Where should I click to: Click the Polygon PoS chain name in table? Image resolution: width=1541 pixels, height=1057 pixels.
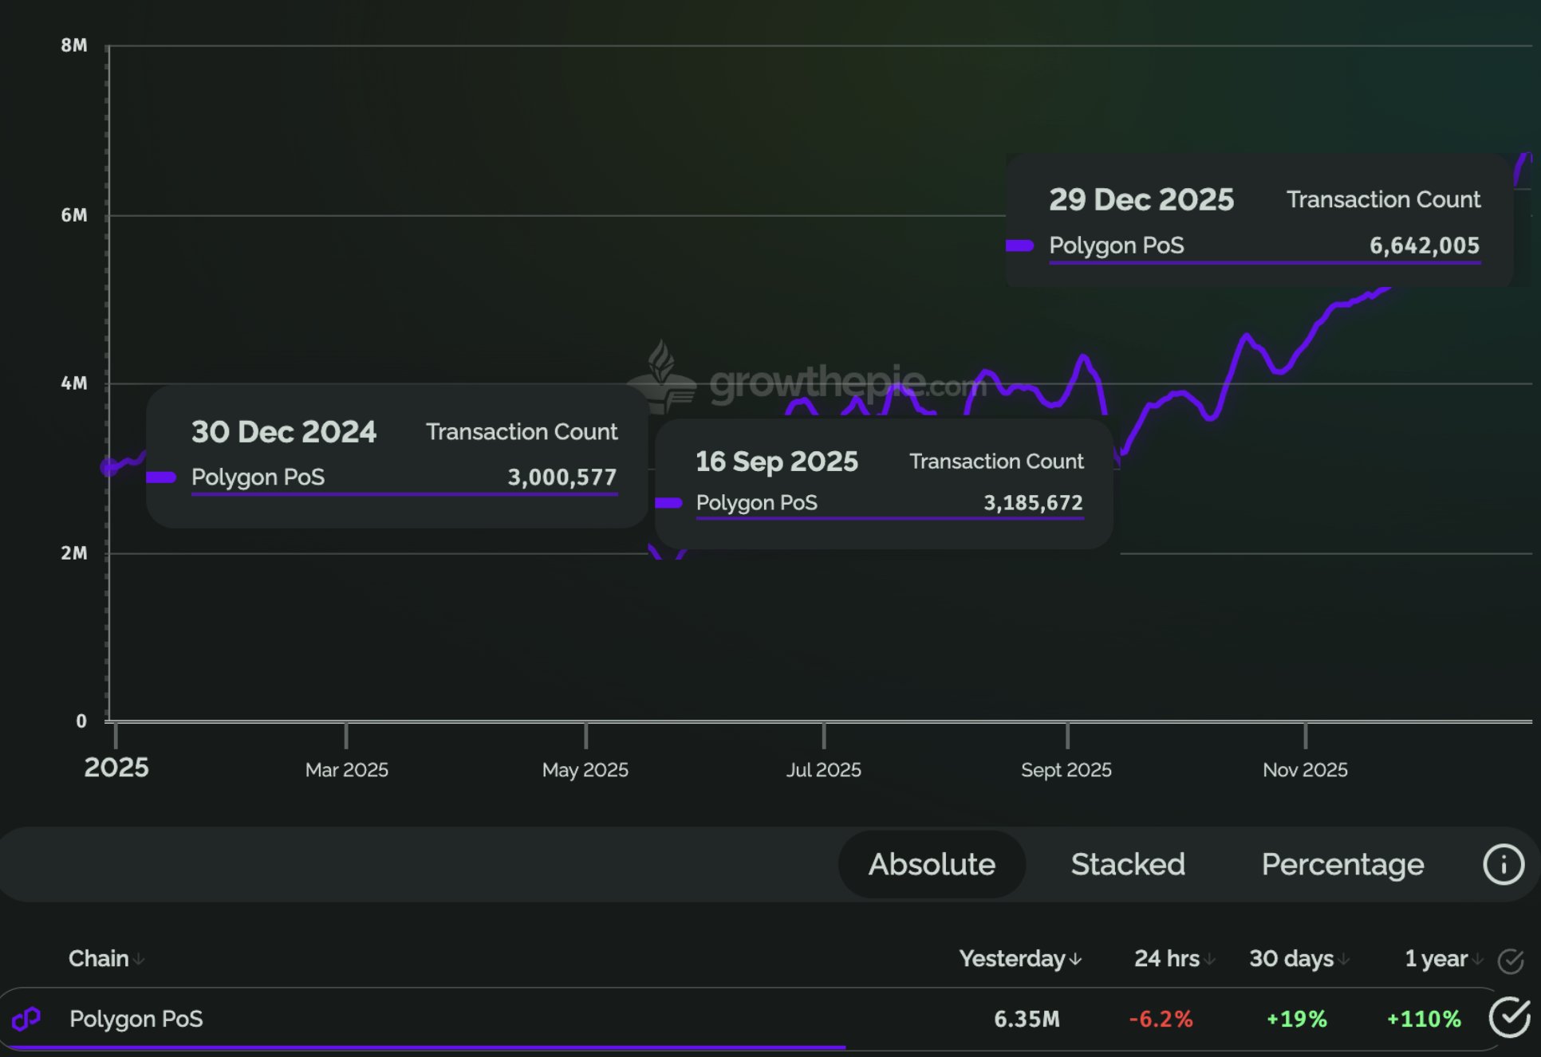[136, 1019]
